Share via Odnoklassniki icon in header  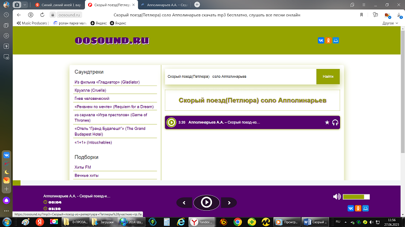tap(329, 40)
